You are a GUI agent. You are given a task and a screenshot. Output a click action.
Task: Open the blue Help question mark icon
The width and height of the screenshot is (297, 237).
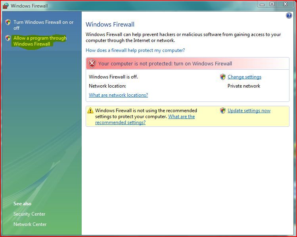(x=289, y=15)
